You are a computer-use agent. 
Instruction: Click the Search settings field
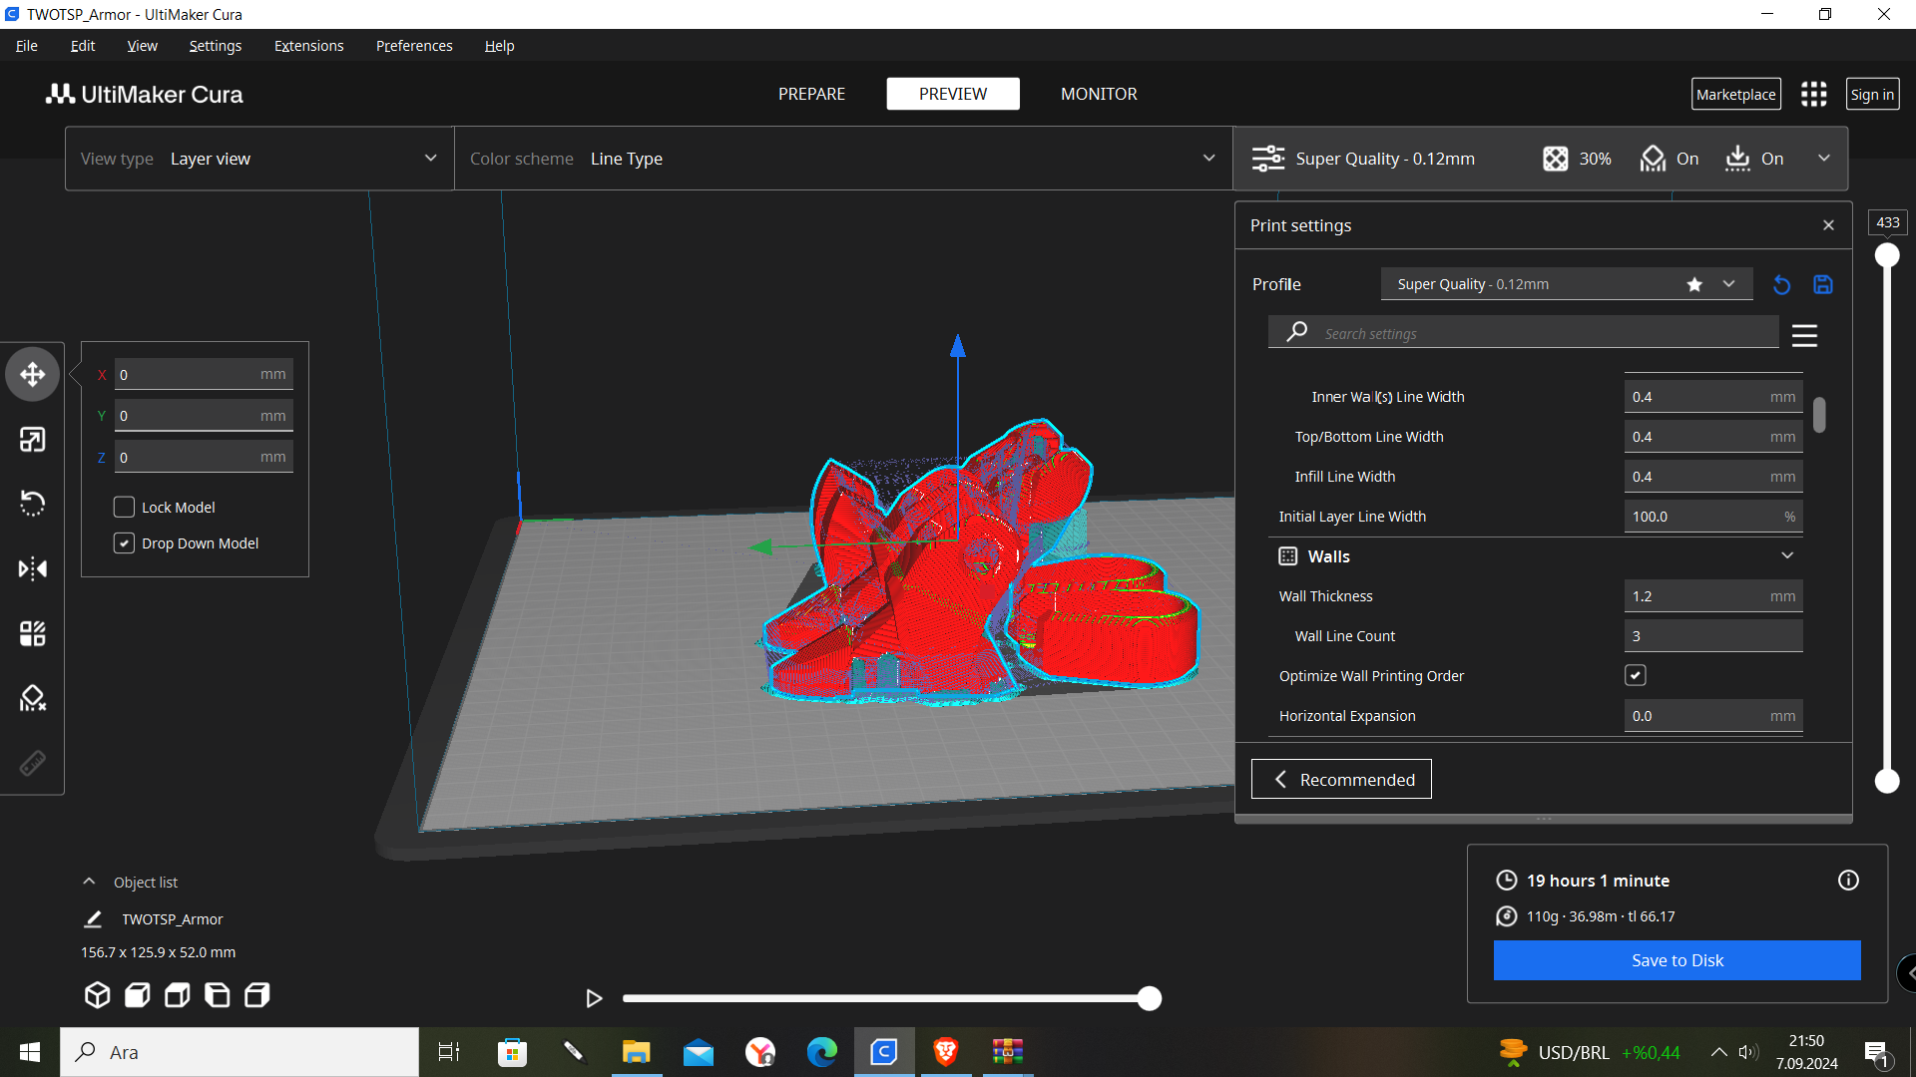coord(1524,333)
